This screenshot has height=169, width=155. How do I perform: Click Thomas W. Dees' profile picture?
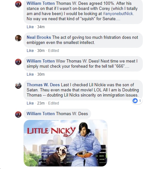tap(18, 86)
